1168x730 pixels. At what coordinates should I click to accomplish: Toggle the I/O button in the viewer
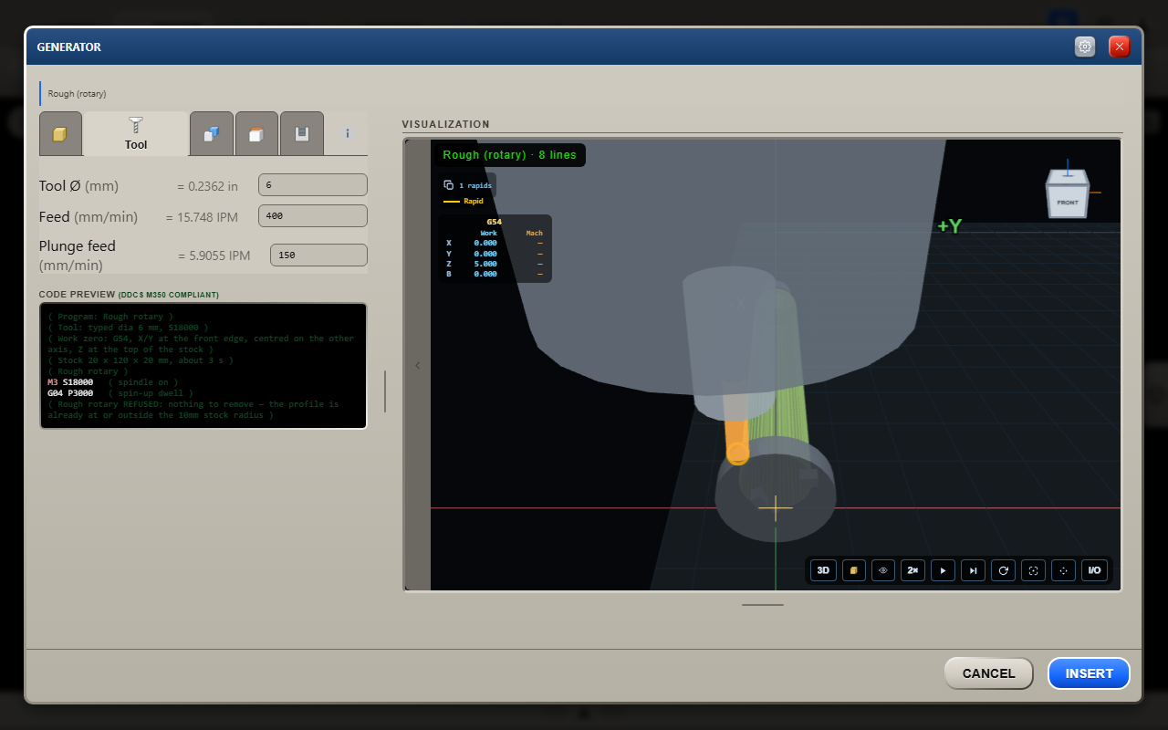tap(1093, 570)
